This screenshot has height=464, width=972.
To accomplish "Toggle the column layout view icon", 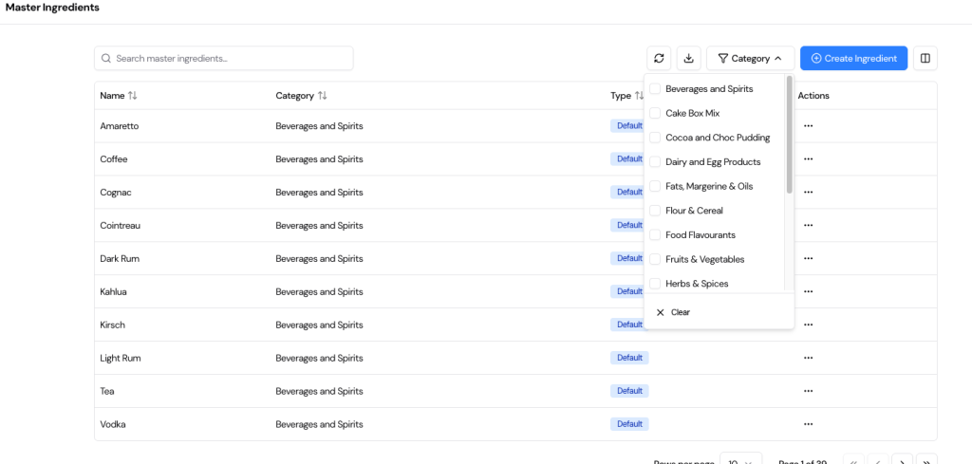I will point(925,58).
